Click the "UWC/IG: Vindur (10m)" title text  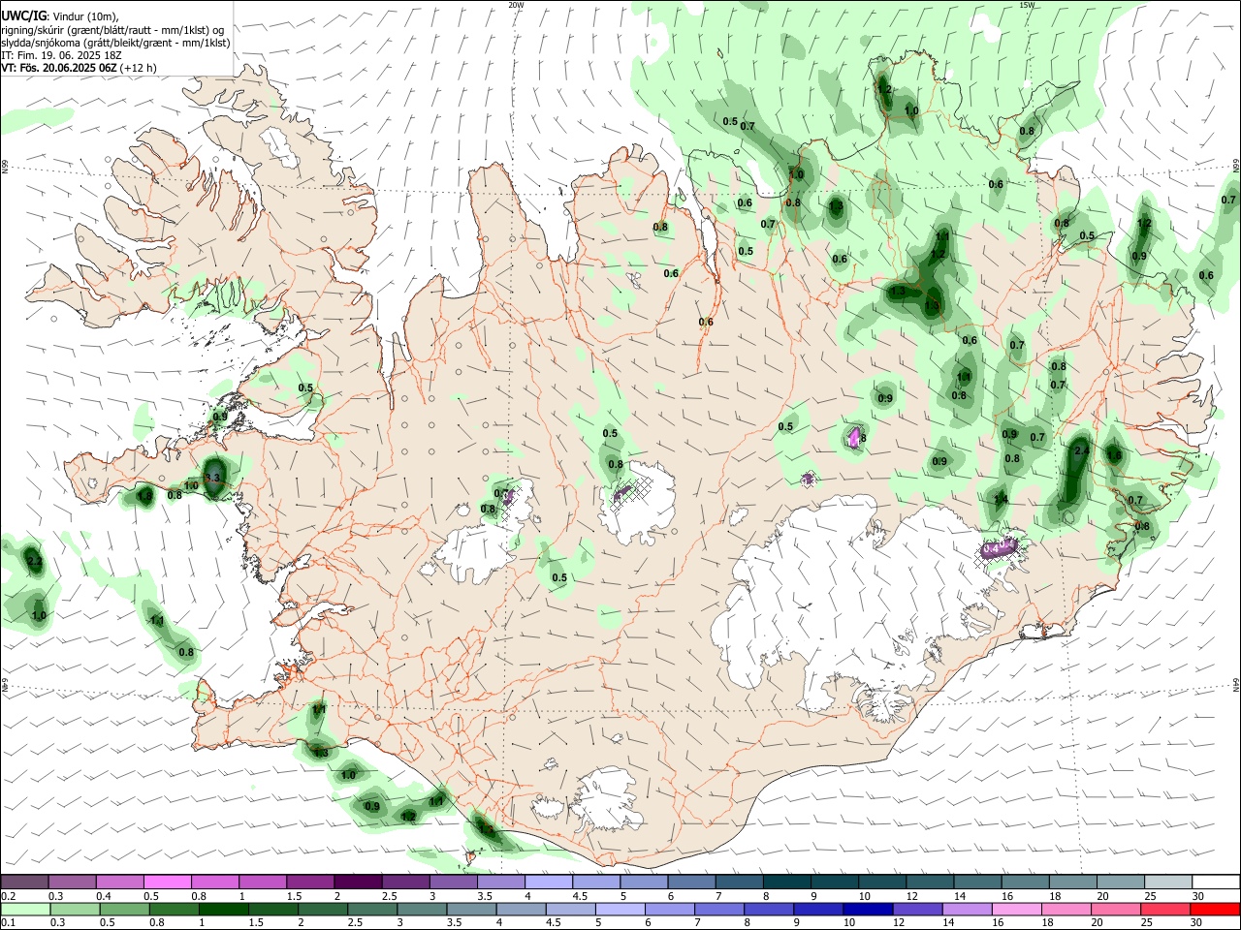coord(59,16)
